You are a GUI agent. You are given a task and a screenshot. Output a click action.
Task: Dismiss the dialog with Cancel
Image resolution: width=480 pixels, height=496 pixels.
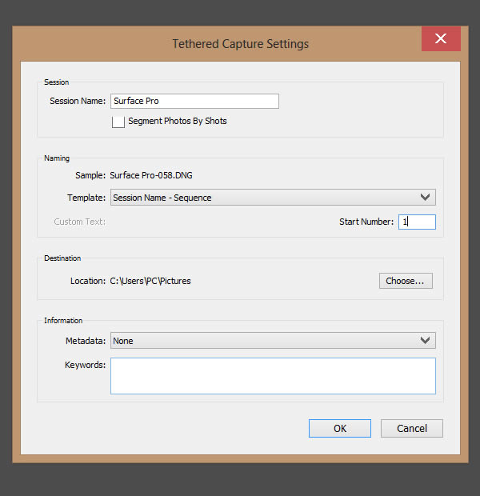pyautogui.click(x=412, y=428)
